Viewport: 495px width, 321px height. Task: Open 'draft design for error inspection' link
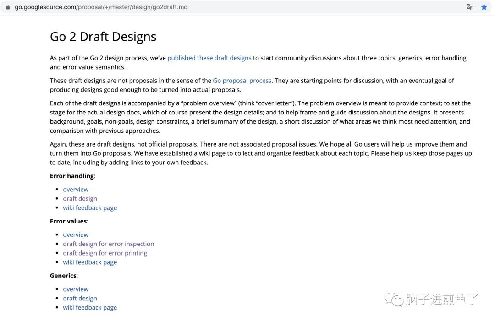(109, 244)
